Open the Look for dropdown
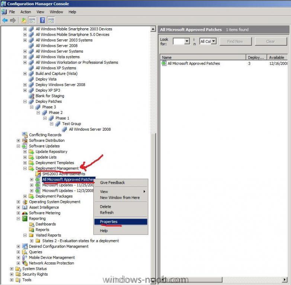Viewport: 291px width, 285px height. pos(187,41)
